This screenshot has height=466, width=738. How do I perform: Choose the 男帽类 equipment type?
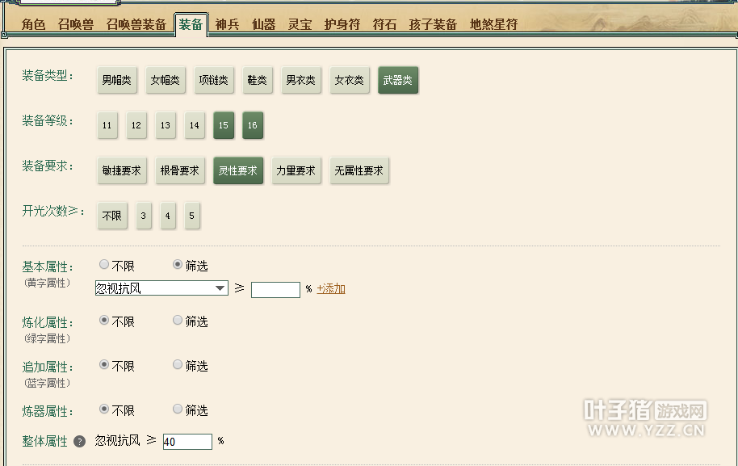coord(117,81)
